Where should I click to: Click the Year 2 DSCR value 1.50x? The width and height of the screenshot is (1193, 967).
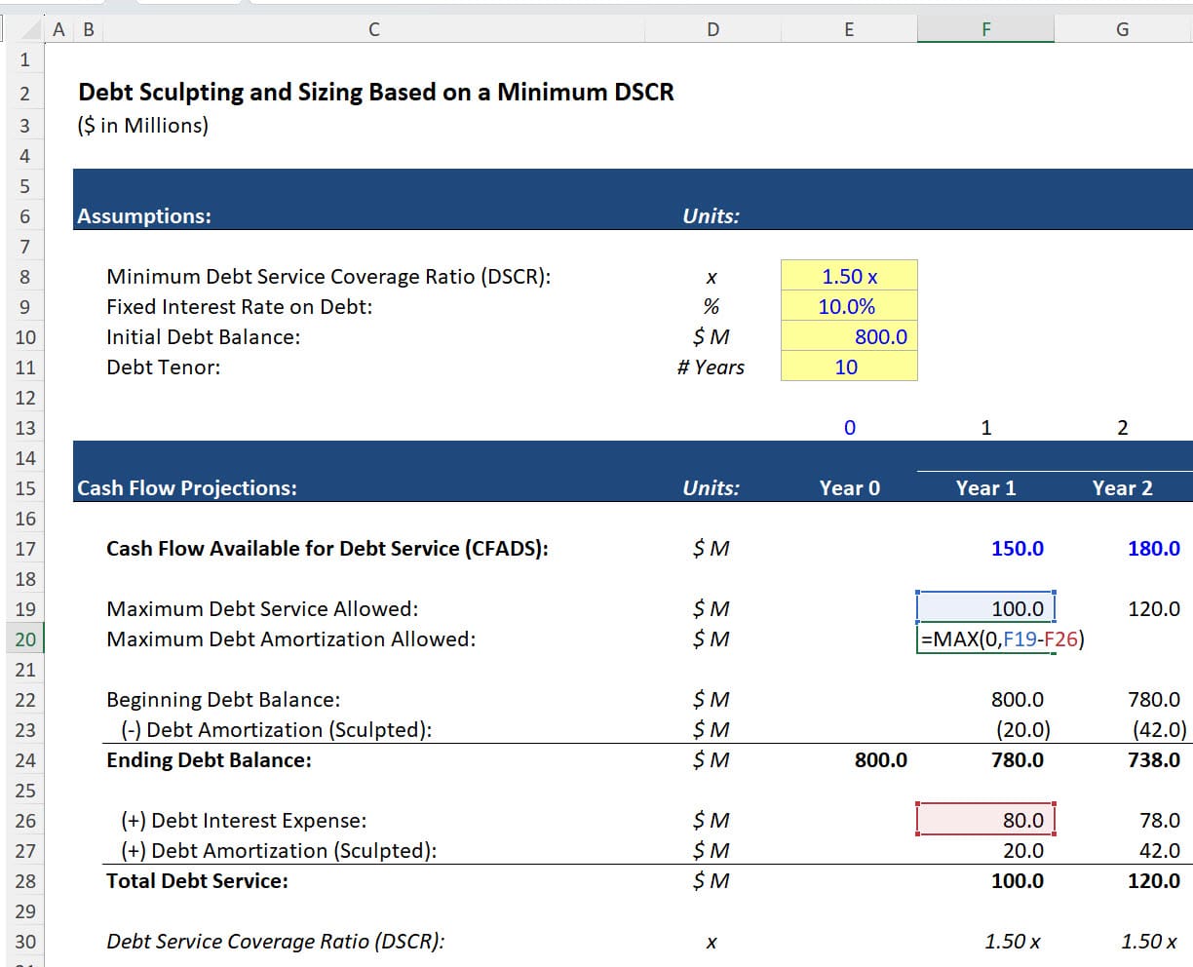coord(1150,941)
